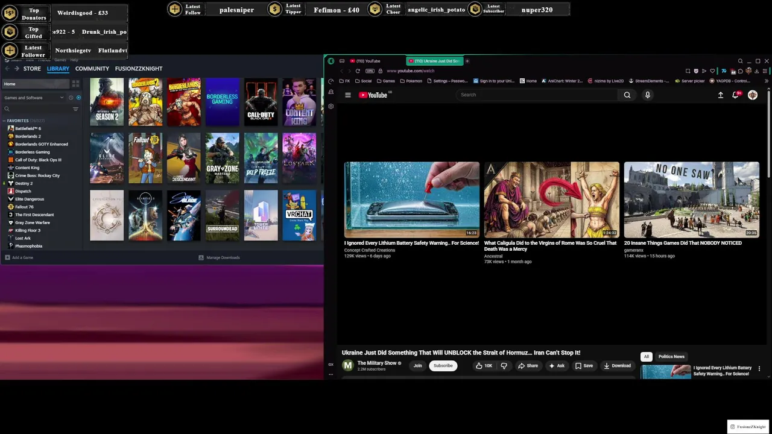Open the Steam COMMUNITY tab
Viewport: 772px width, 434px height.
(x=92, y=69)
